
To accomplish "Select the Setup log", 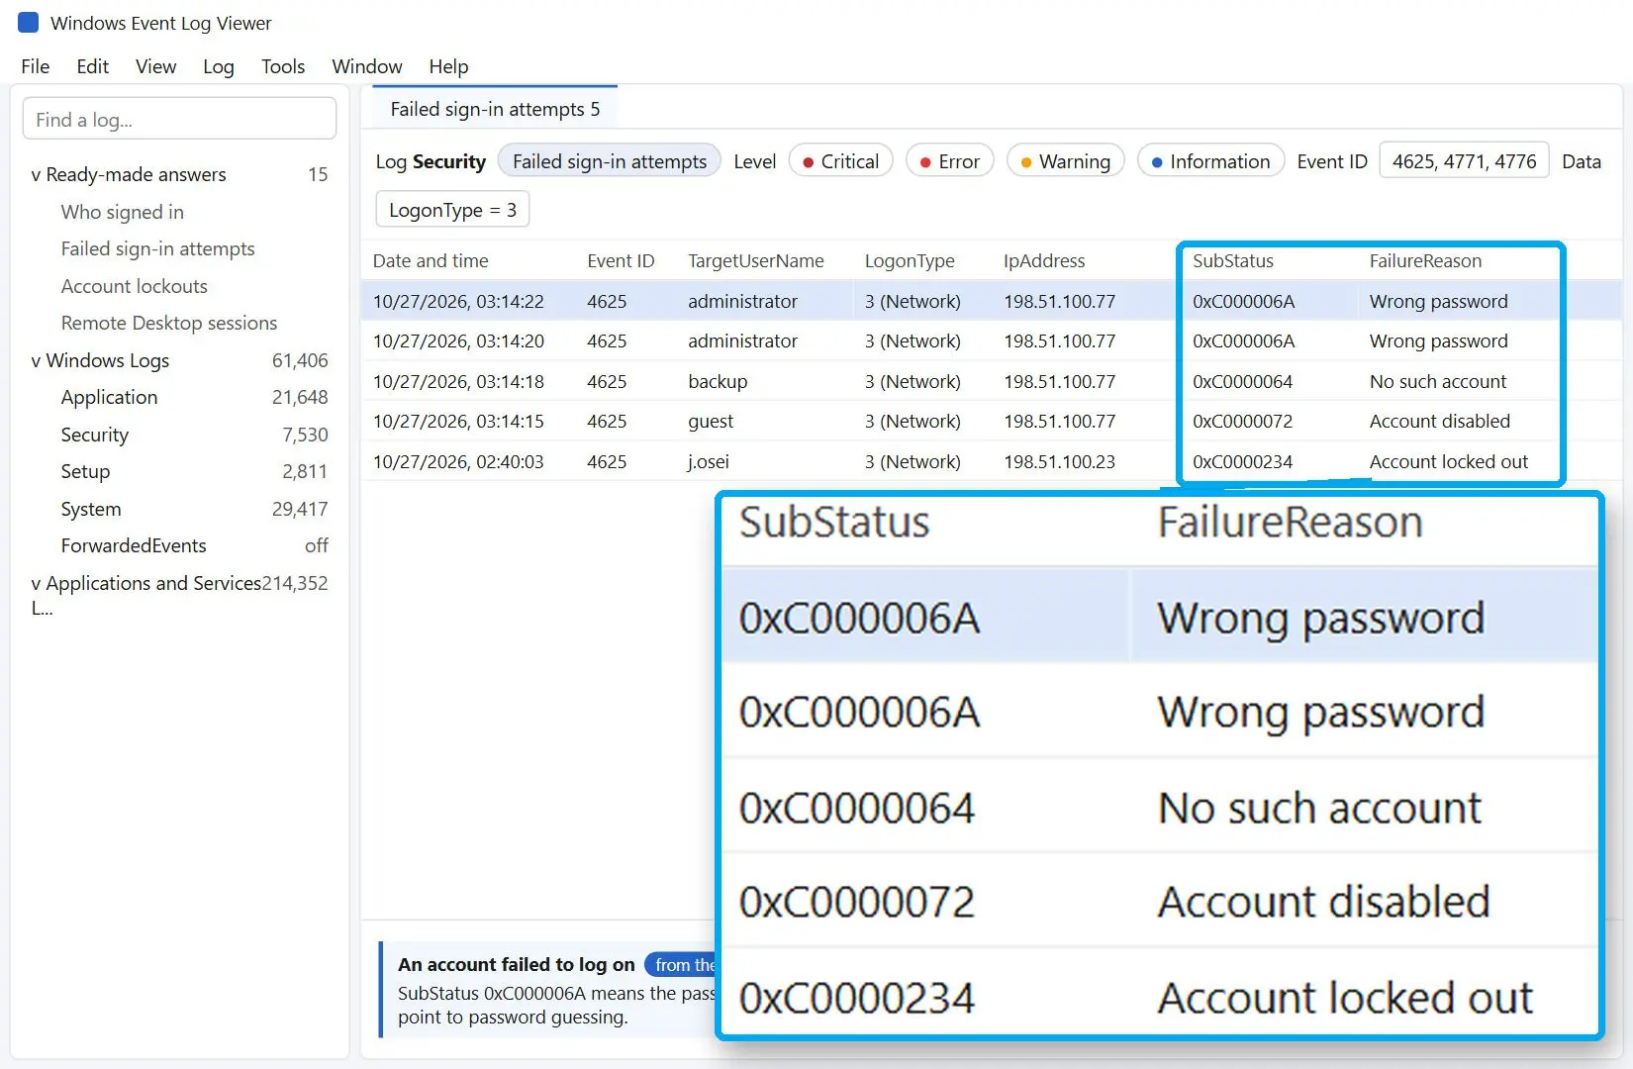I will point(85,471).
